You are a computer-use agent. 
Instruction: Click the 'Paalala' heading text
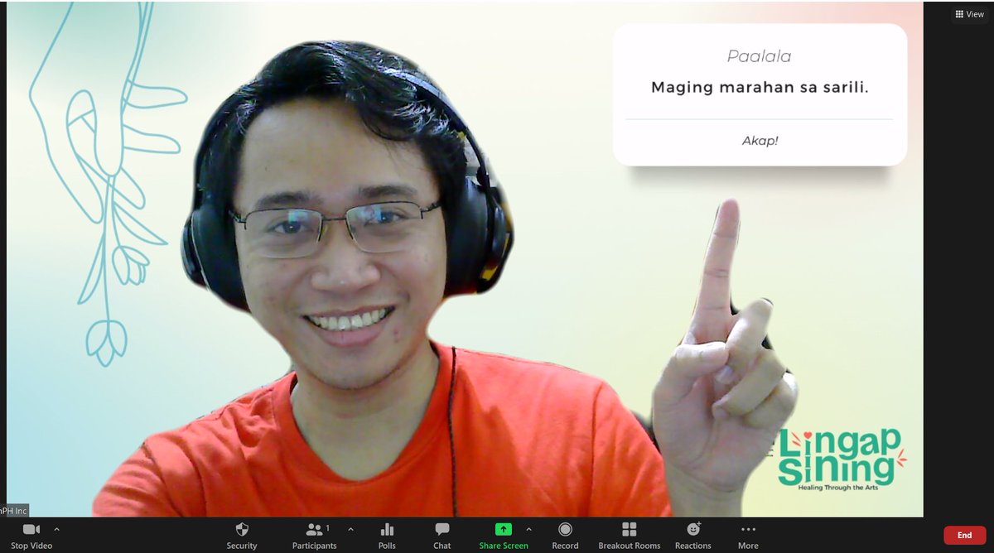pyautogui.click(x=760, y=57)
